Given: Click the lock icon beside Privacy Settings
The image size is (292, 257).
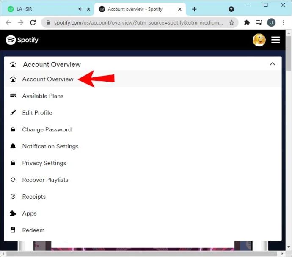Looking at the screenshot, I should (x=13, y=163).
